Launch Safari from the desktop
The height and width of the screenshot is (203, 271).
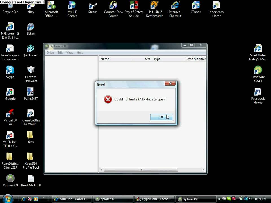pos(31,29)
